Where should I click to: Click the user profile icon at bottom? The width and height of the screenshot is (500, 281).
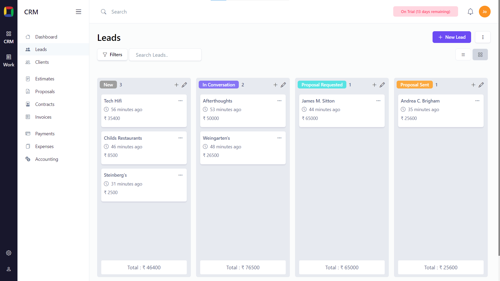pos(9,269)
